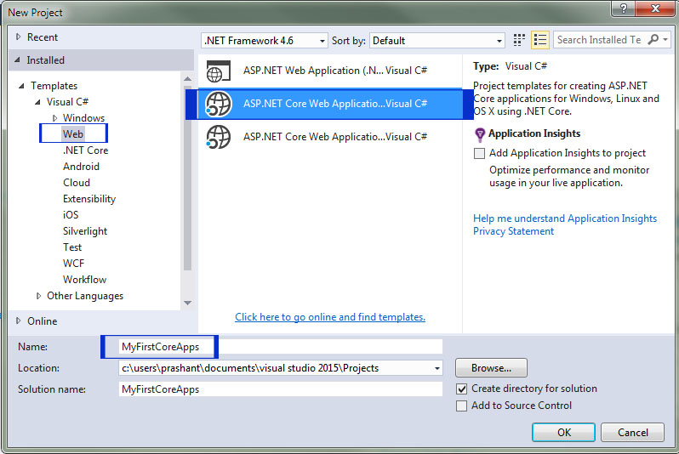679x454 pixels.
Task: Collapse the Installed section
Action: (x=17, y=60)
